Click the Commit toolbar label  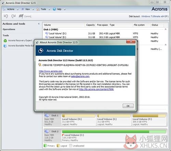click(x=28, y=16)
